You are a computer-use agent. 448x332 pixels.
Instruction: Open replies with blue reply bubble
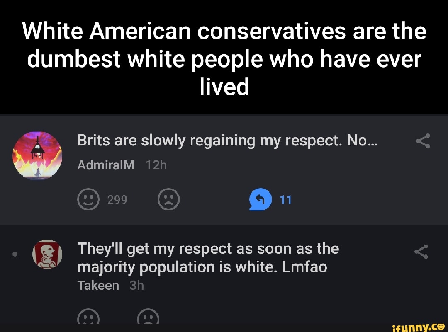point(260,200)
